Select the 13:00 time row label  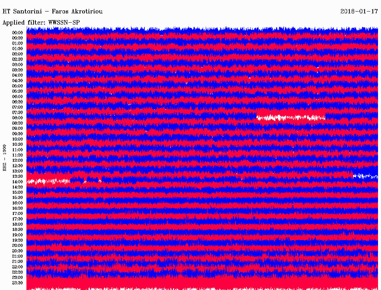click(17, 171)
